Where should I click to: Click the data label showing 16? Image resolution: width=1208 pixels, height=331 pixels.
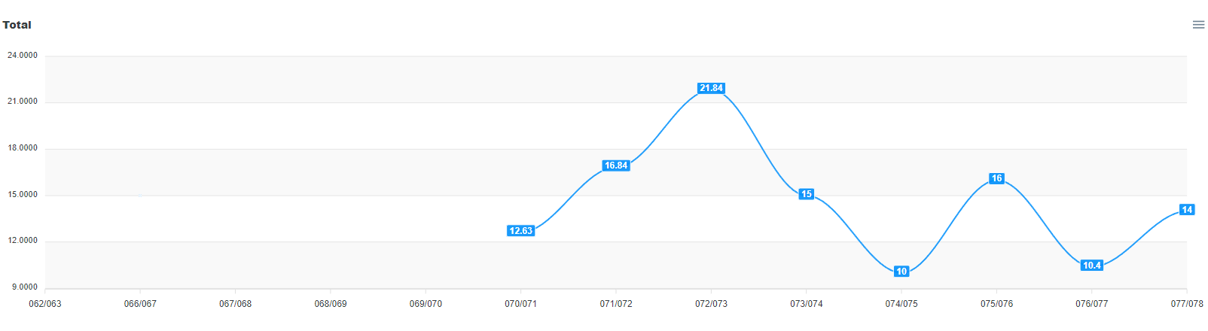996,178
